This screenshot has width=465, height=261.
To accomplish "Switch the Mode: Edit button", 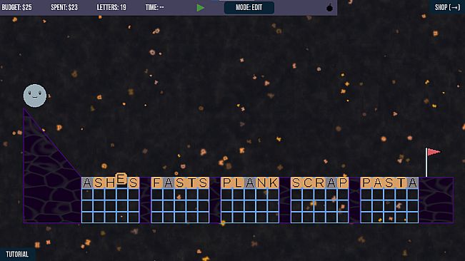I will tap(249, 8).
